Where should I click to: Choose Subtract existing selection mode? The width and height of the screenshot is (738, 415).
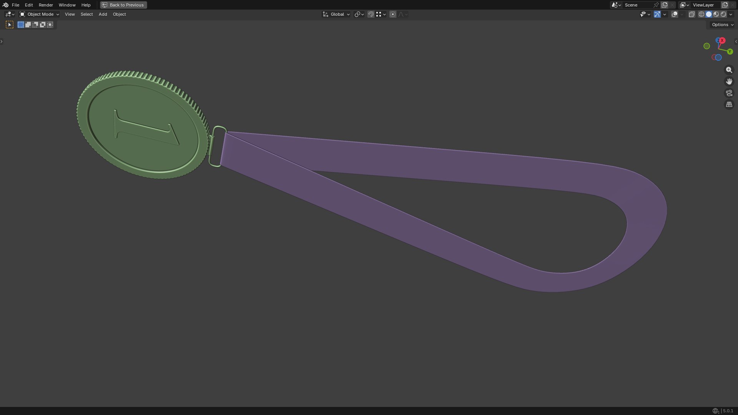(35, 25)
